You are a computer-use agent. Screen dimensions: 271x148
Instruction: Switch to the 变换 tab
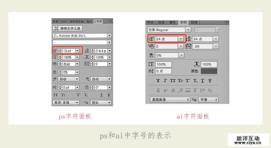point(56,21)
